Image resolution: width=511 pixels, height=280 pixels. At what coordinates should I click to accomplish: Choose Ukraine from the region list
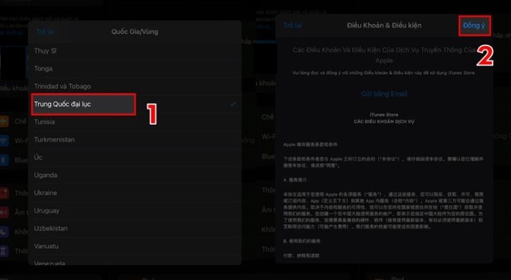(x=134, y=193)
